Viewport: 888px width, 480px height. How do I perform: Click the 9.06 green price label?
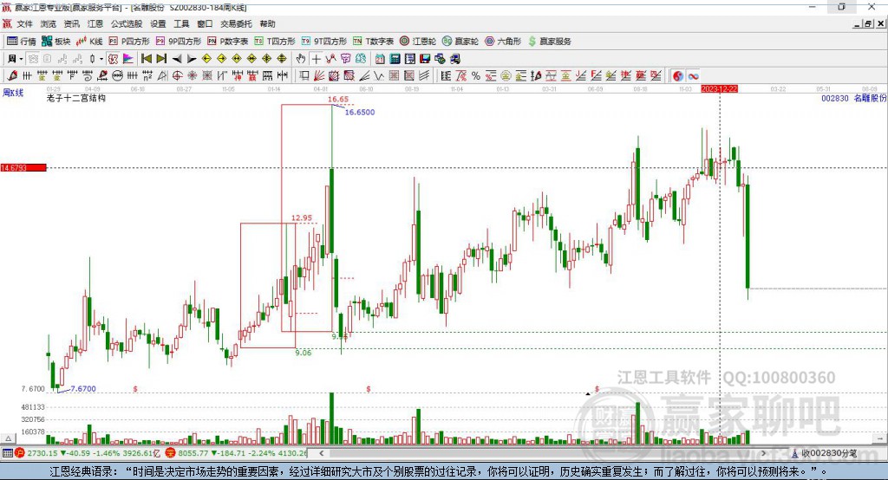(x=303, y=352)
